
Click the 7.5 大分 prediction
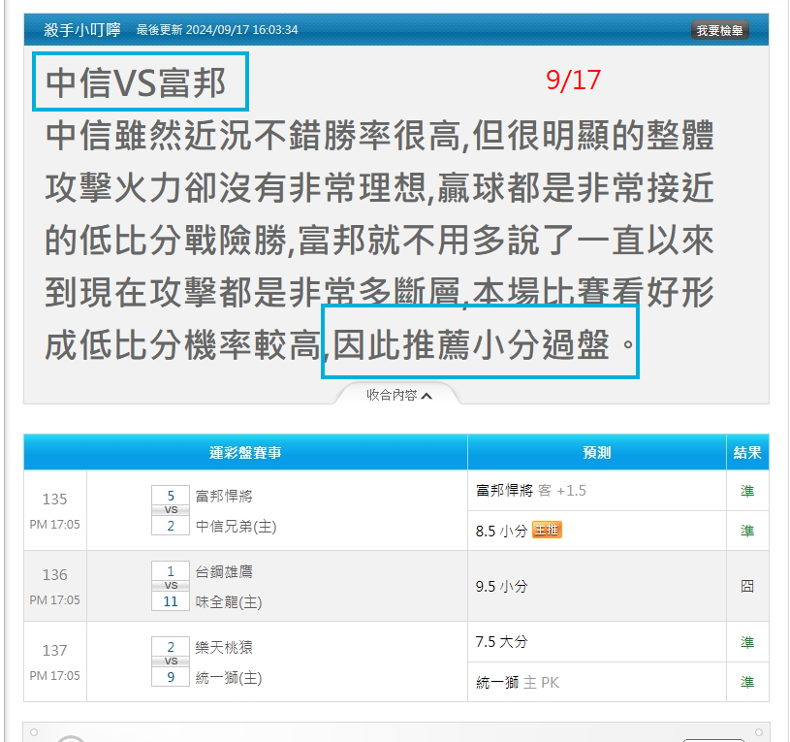tap(501, 642)
